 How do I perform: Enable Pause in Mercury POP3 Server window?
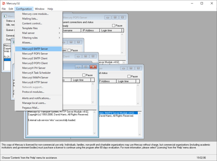[114, 26]
